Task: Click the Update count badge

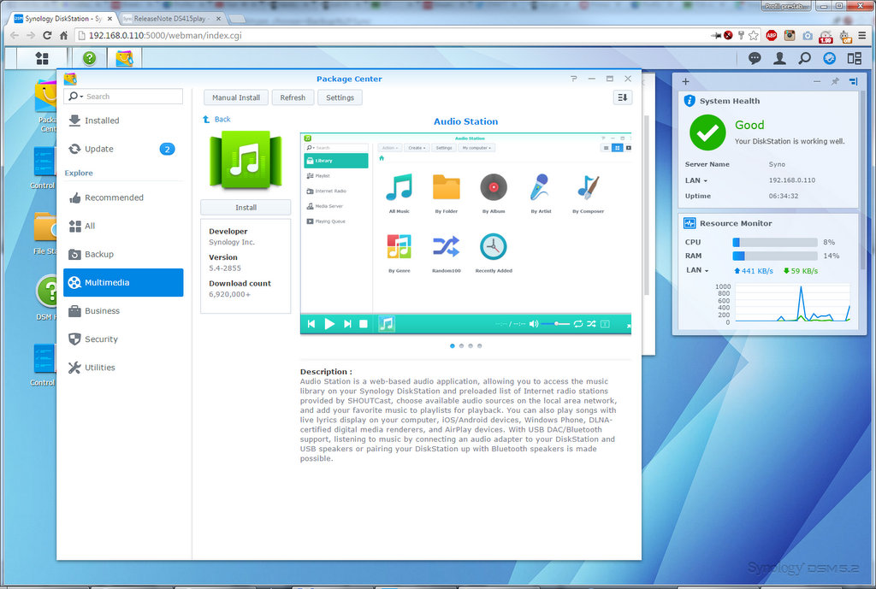Action: 167,149
